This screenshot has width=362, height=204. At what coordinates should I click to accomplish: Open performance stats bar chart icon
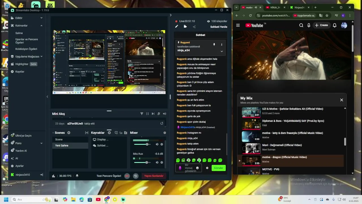pyautogui.click(x=53, y=176)
